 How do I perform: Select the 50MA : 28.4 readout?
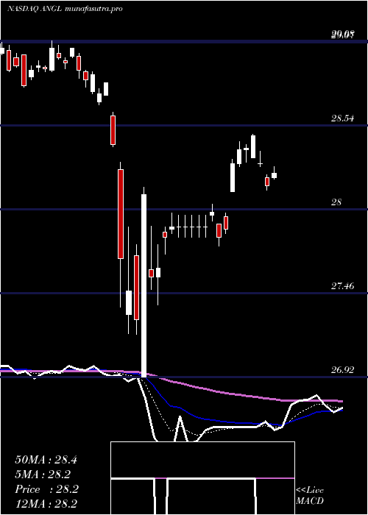[x=46, y=460]
